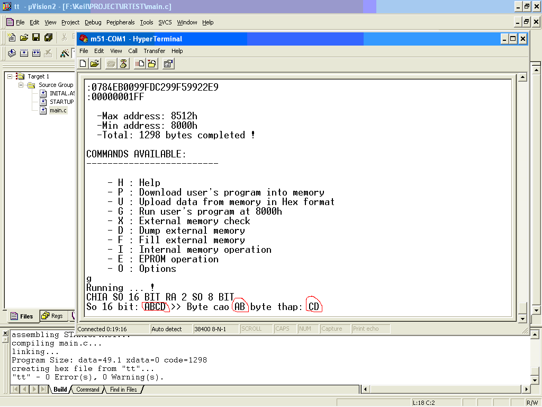Click the Connected 0:19:16 status text
The image size is (542, 407).
(x=102, y=329)
